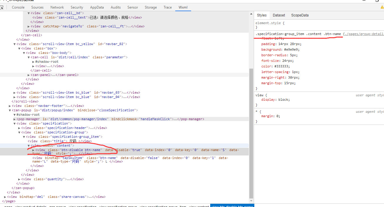Switch to the ScopeData tab

click(300, 15)
